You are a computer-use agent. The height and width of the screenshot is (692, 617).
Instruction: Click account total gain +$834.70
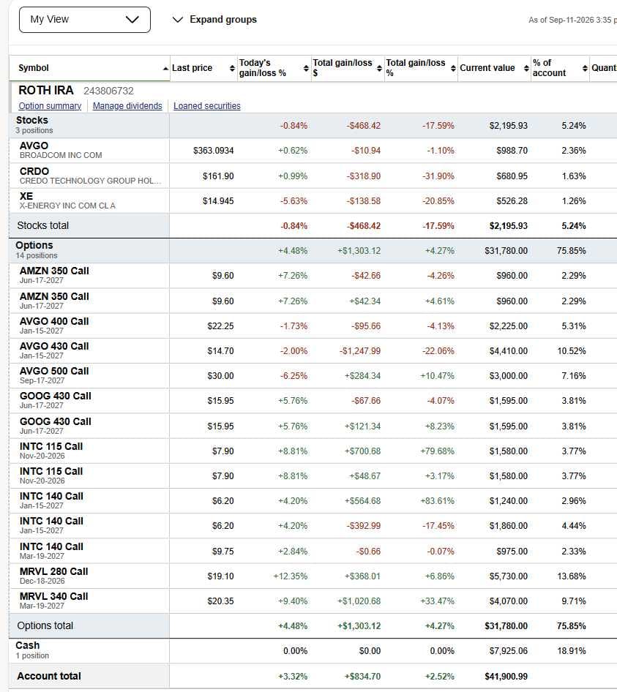[x=363, y=677]
